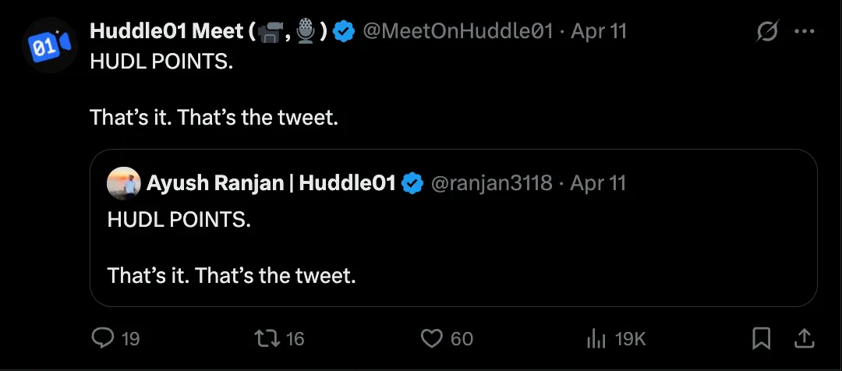Open the Grok explain slashed-circle icon

tap(768, 32)
